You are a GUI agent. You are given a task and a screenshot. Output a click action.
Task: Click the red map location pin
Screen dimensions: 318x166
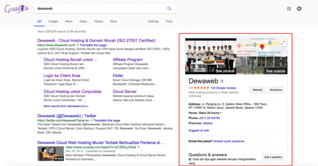[x=262, y=47]
